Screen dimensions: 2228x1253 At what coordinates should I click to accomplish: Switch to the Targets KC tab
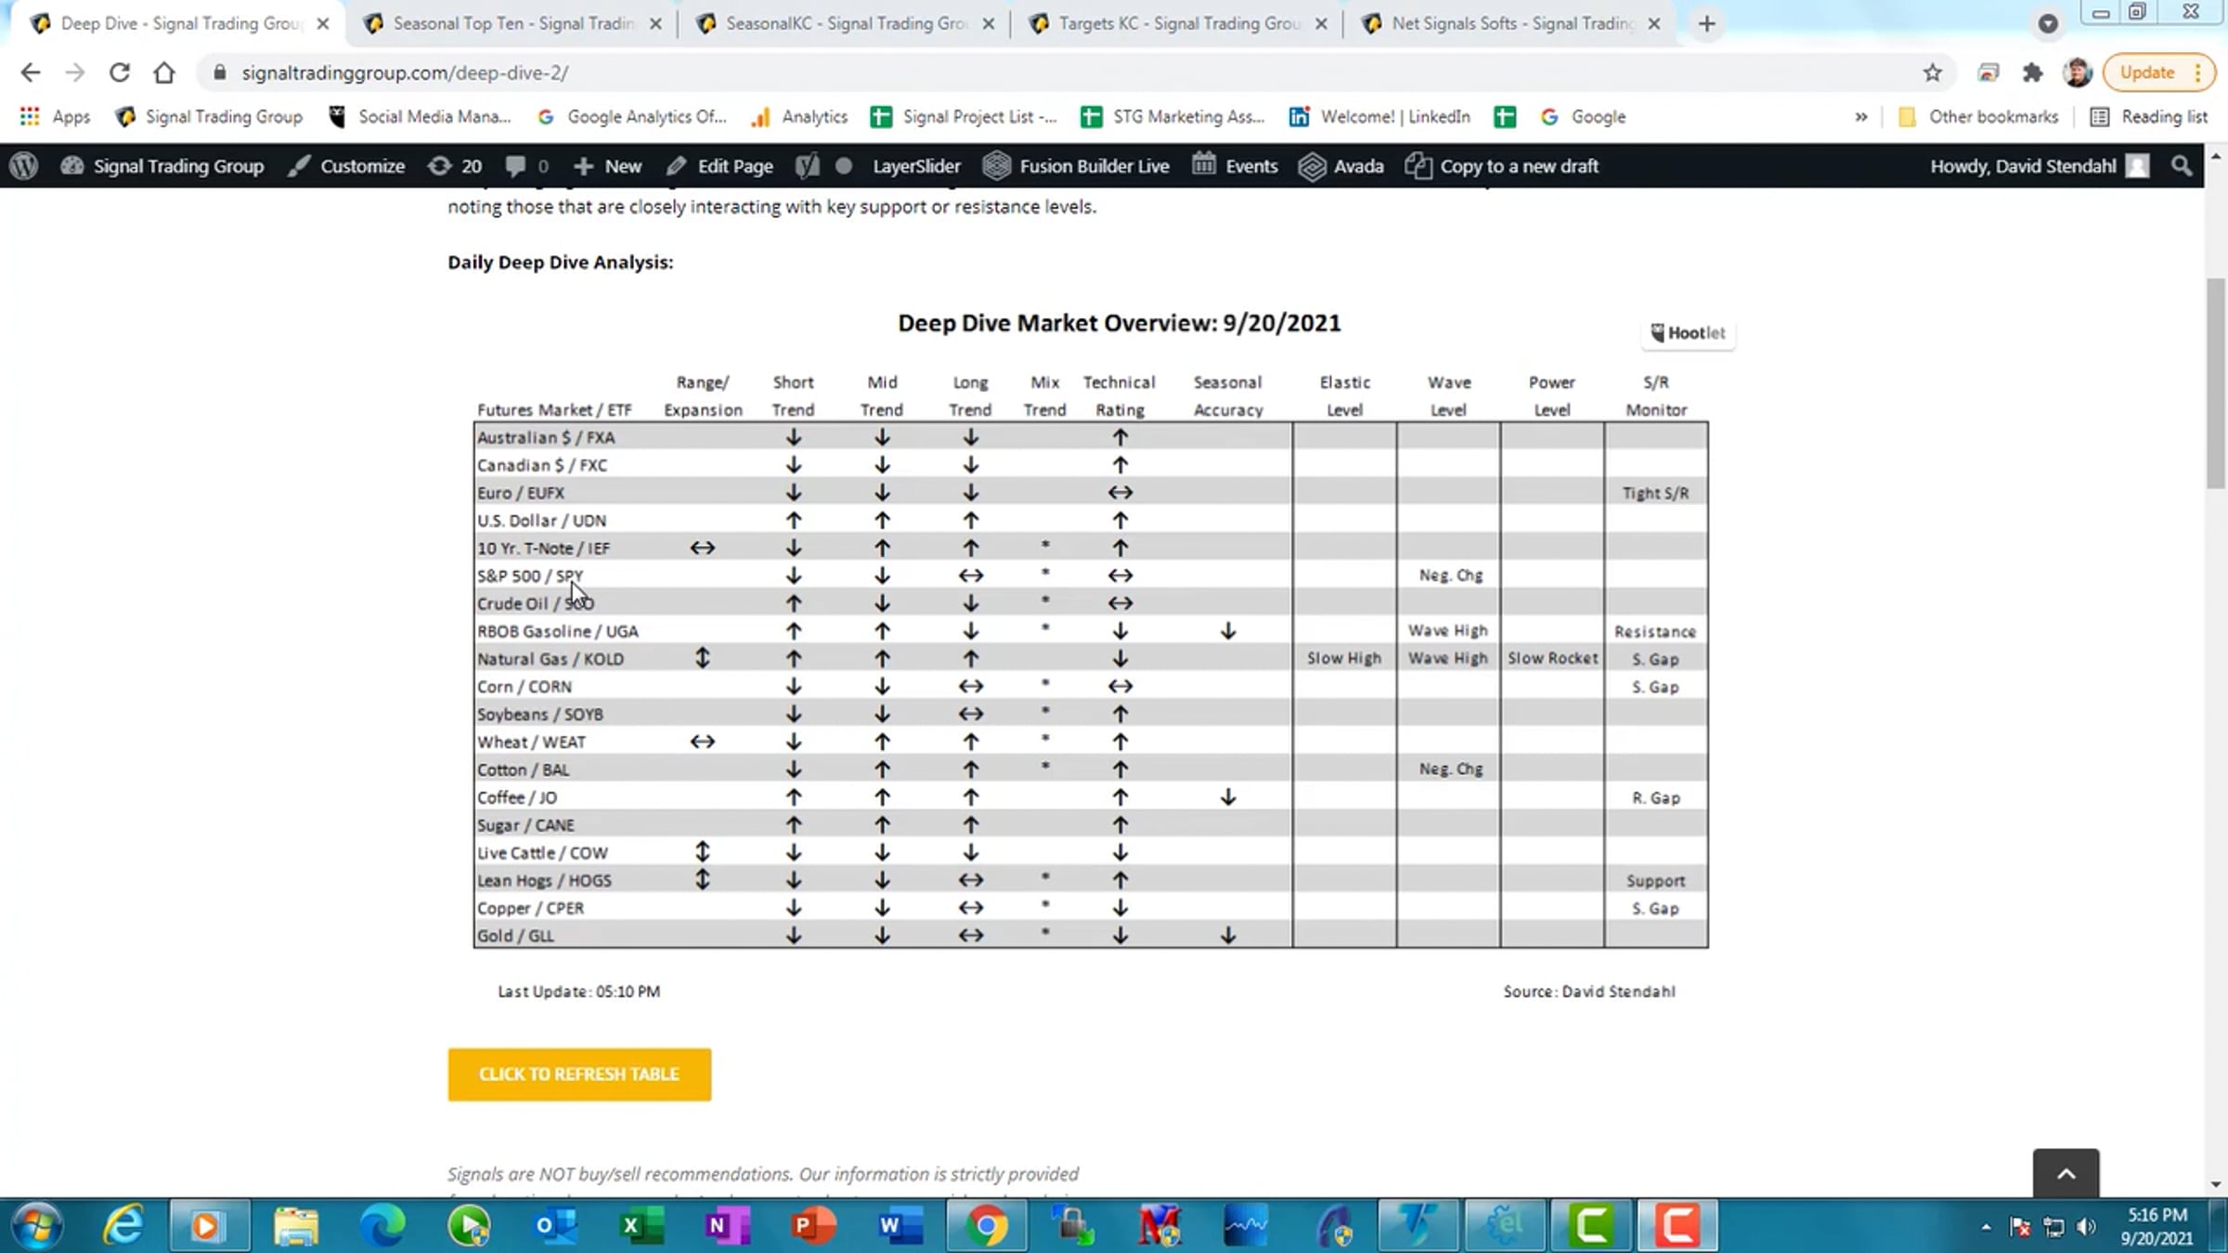1177,24
